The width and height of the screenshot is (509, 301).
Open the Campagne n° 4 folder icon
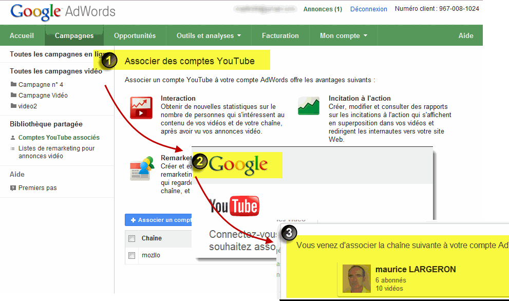tap(13, 84)
